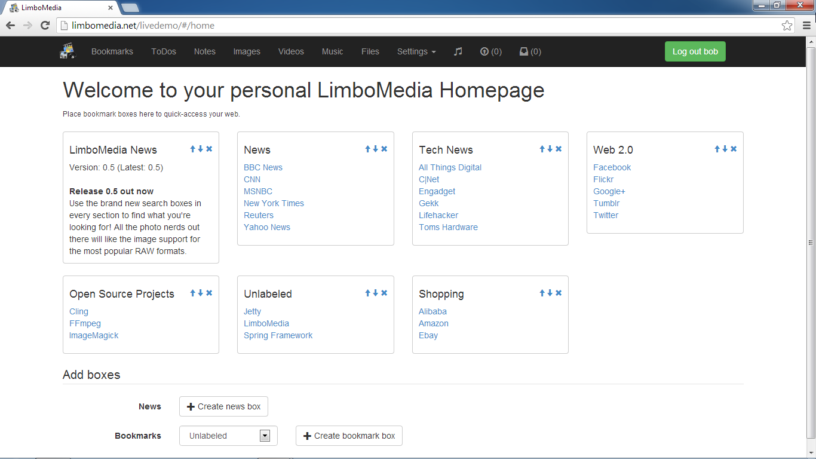This screenshot has width=816, height=459.
Task: Remove the LimboMedia News box
Action: pyautogui.click(x=209, y=149)
